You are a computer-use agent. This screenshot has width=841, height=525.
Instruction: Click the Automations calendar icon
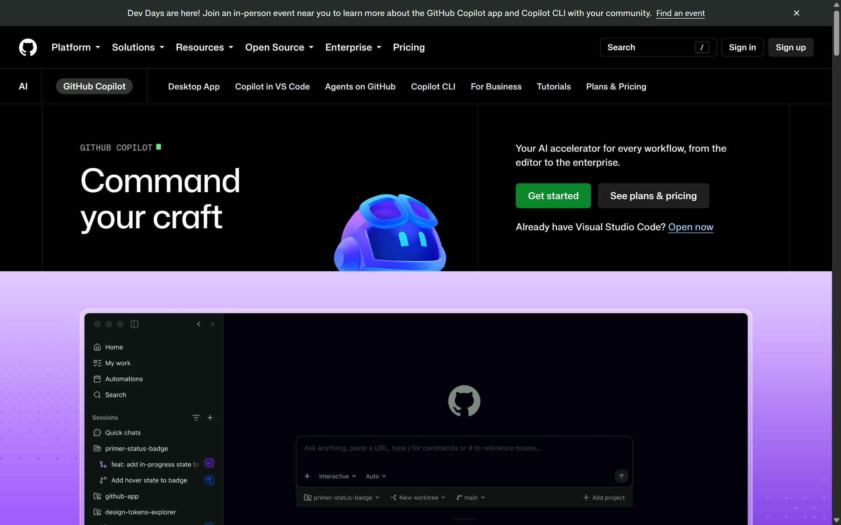(x=97, y=379)
